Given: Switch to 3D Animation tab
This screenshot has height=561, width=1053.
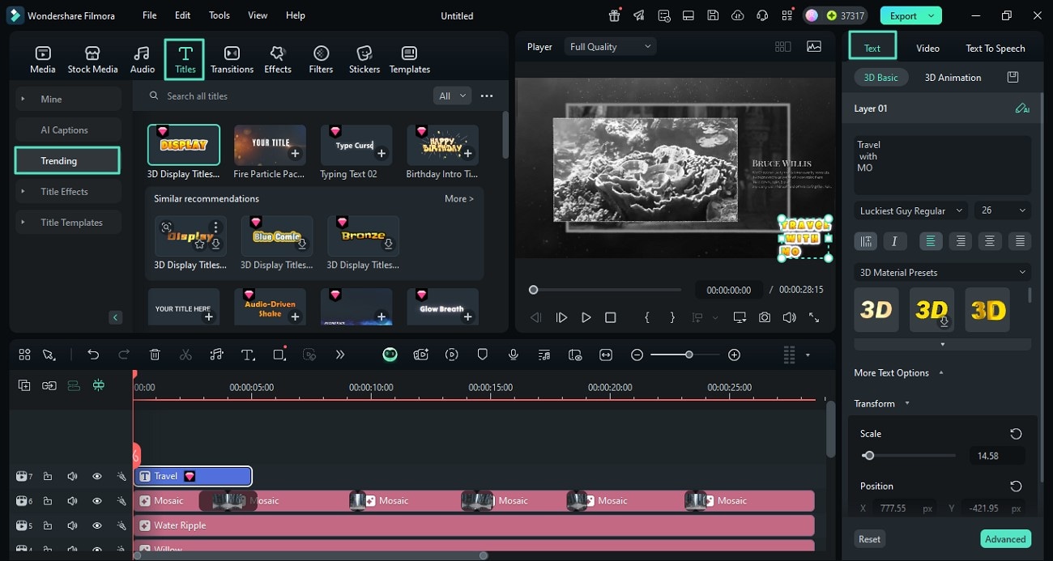Looking at the screenshot, I should tap(953, 78).
